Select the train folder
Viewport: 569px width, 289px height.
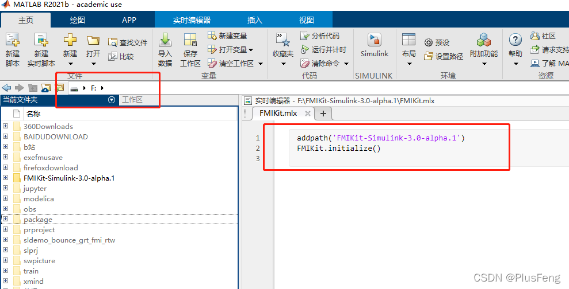coord(31,271)
